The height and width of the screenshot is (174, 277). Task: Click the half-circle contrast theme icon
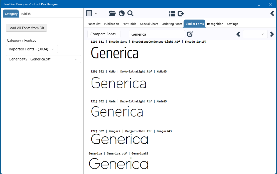tap(121, 14)
